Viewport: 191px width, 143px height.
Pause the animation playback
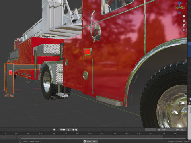pos(68,130)
